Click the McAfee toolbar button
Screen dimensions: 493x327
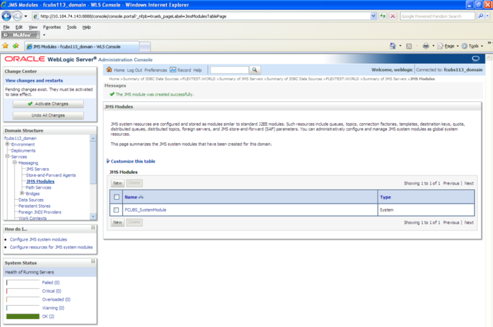pyautogui.click(x=21, y=35)
